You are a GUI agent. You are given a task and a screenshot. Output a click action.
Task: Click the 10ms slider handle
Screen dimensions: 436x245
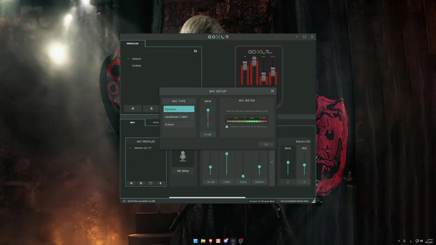click(x=243, y=176)
